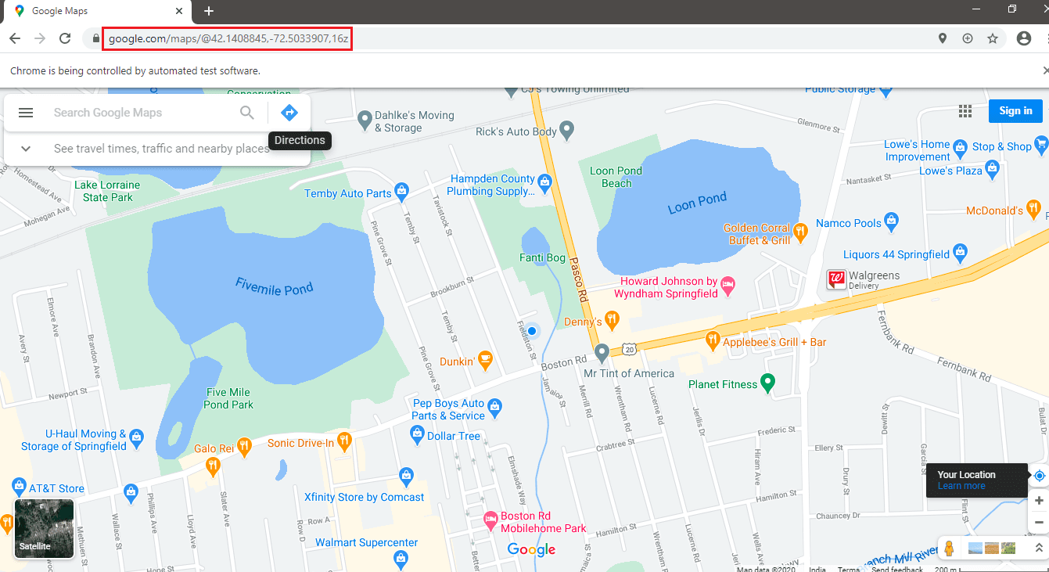Center map on your location
1049x572 pixels.
click(1039, 475)
